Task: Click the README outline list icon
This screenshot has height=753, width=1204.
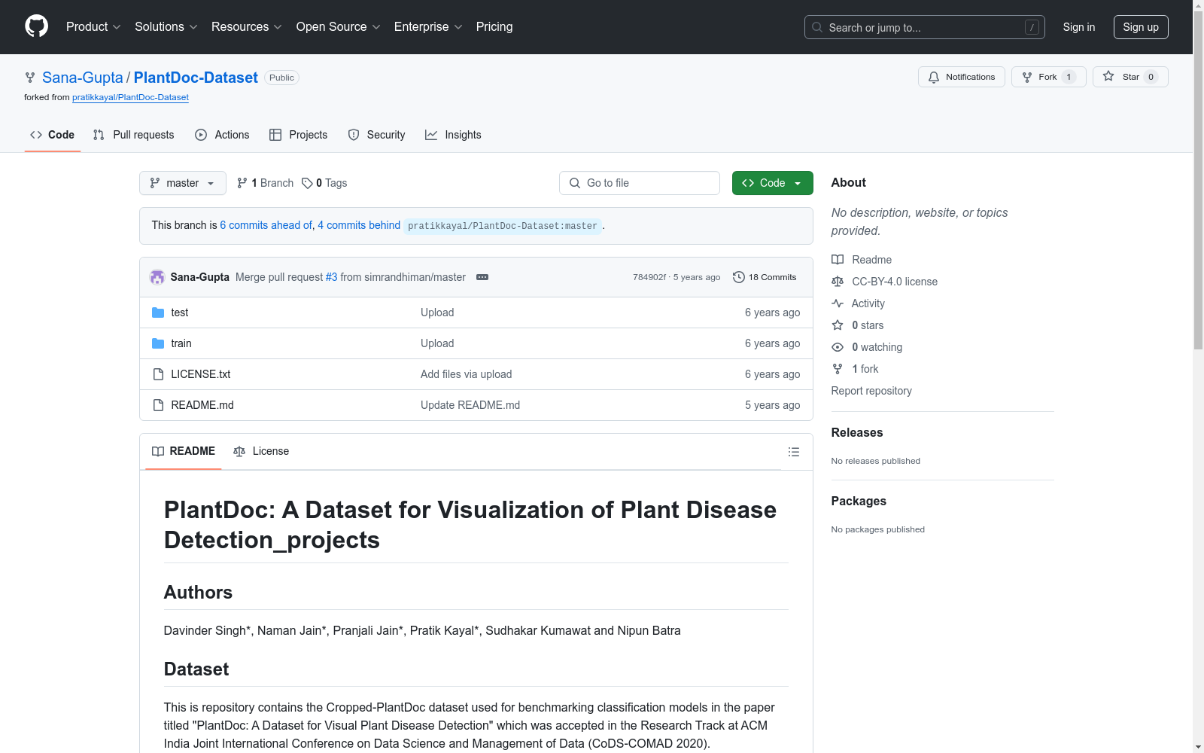Action: tap(793, 452)
